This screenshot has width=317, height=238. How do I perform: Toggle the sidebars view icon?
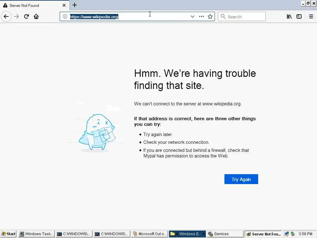click(299, 17)
